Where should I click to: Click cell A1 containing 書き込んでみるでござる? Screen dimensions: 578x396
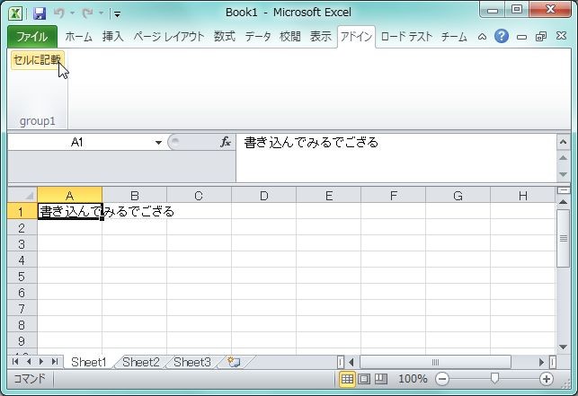point(70,211)
